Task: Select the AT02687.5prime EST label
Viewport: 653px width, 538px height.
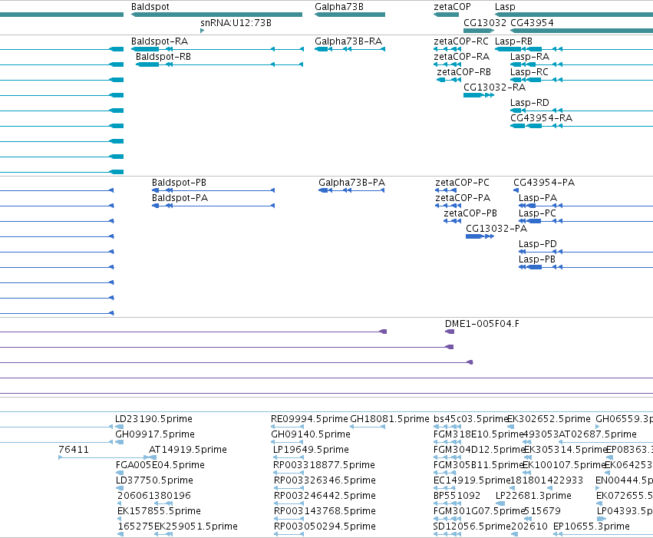Action: pos(597,434)
